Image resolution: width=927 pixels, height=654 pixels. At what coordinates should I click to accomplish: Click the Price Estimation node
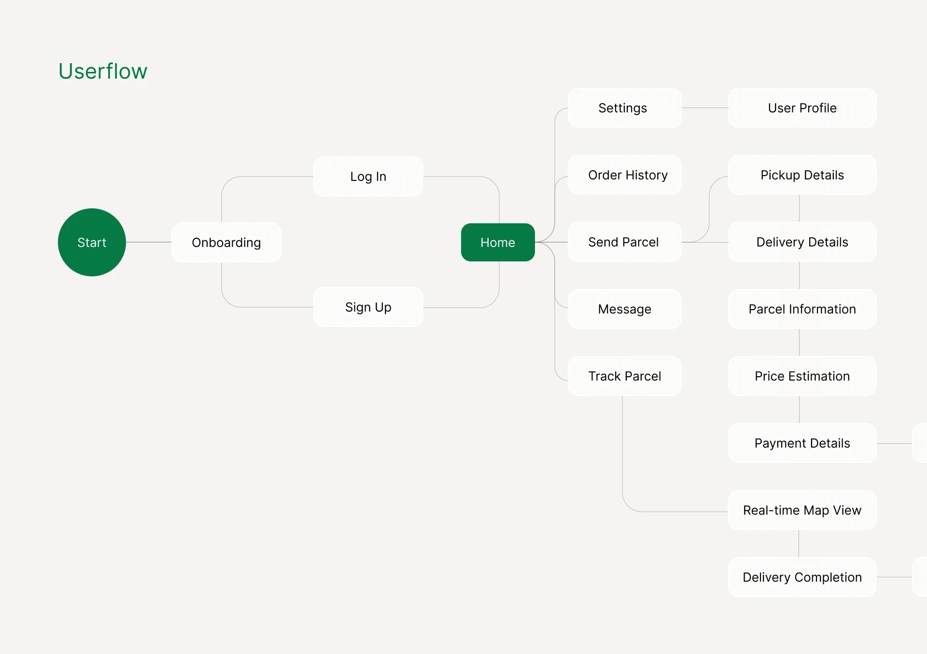(802, 376)
